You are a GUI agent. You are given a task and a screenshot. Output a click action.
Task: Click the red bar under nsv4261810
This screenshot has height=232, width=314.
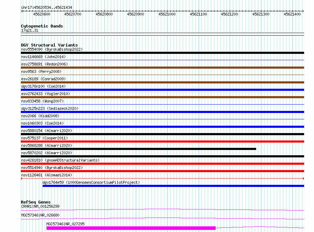pos(162,164)
